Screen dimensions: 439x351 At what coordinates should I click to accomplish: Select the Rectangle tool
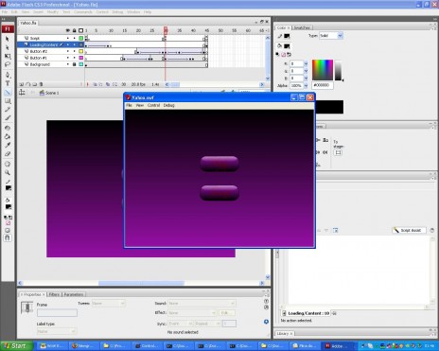(8, 101)
